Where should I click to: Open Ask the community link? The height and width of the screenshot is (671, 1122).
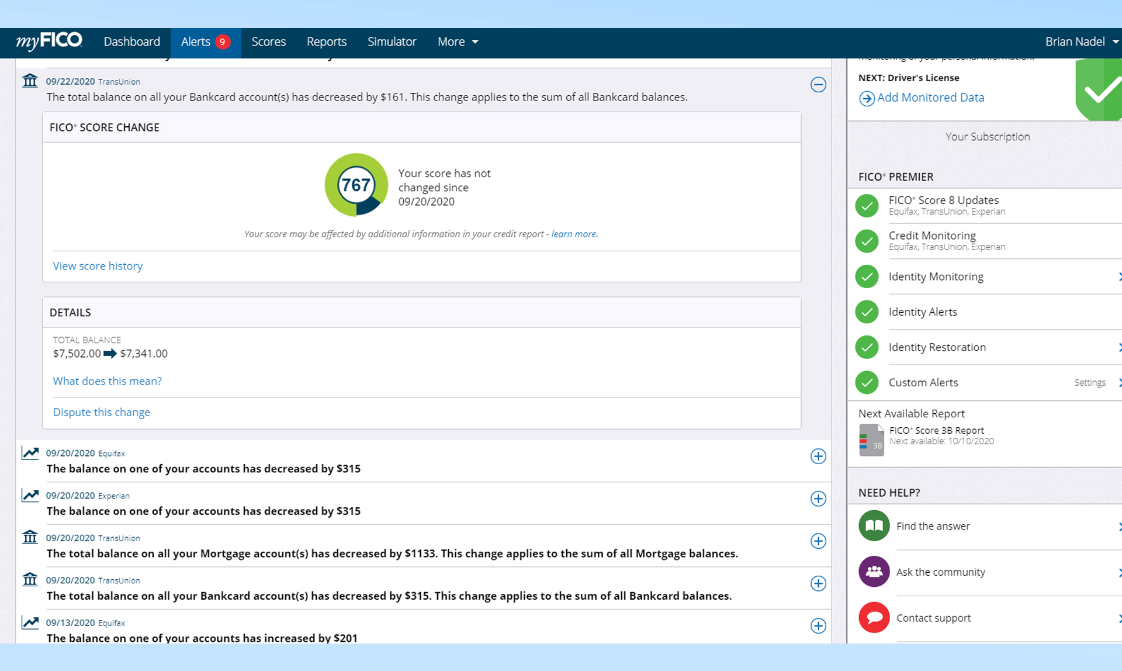940,572
